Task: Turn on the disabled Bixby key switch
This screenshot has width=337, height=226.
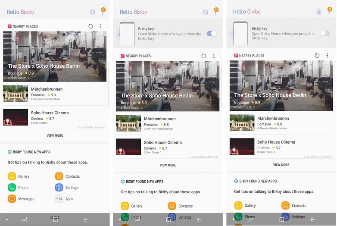Action: click(x=325, y=33)
